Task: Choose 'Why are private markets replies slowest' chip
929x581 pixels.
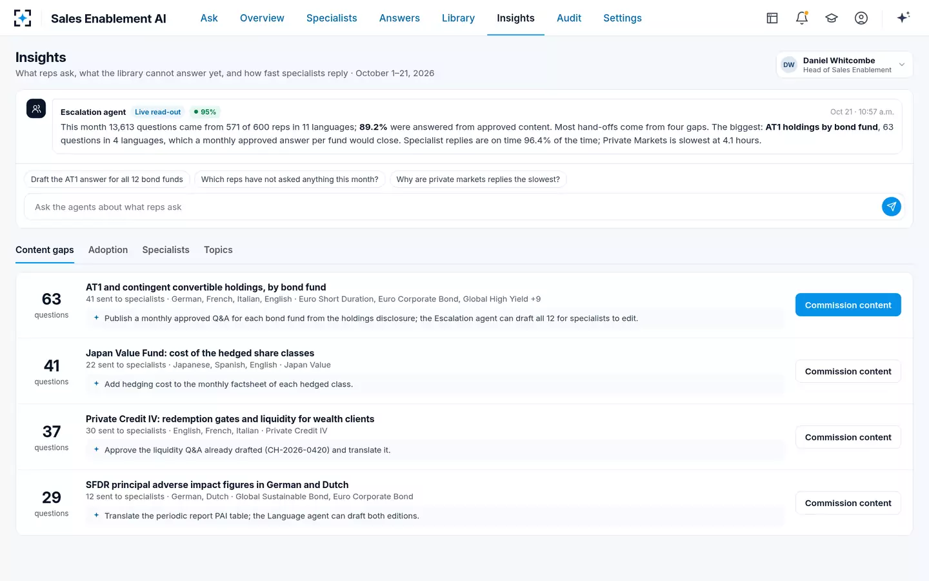Action: 478,179
